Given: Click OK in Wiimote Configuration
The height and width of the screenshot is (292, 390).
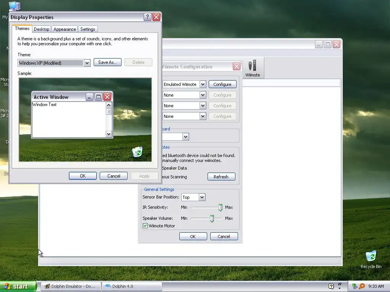Looking at the screenshot, I should [x=193, y=236].
